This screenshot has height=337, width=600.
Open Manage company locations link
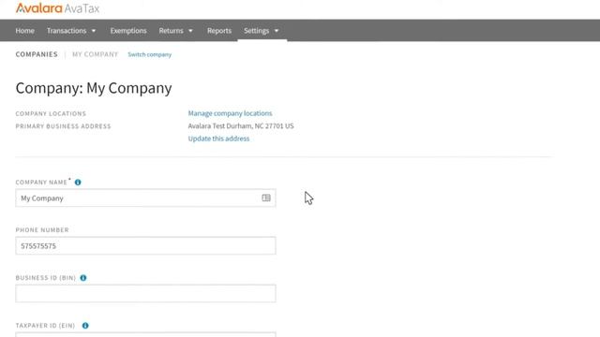pyautogui.click(x=230, y=113)
